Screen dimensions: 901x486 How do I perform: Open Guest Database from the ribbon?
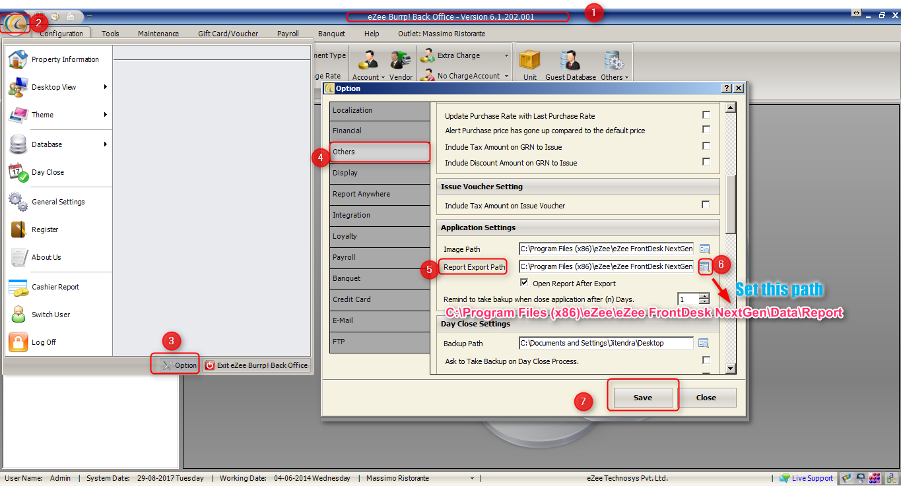[x=570, y=66]
